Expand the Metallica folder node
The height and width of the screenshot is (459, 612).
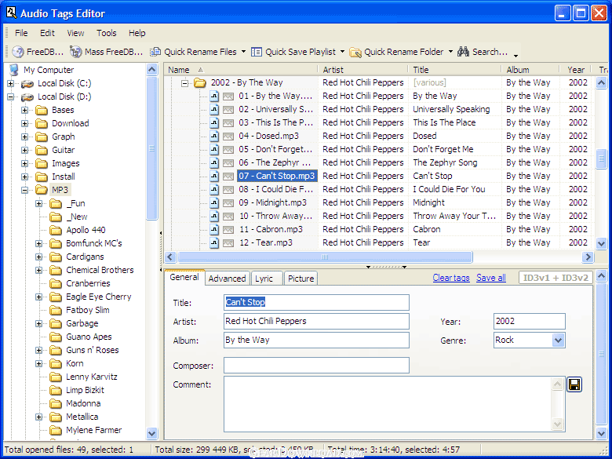click(x=38, y=417)
